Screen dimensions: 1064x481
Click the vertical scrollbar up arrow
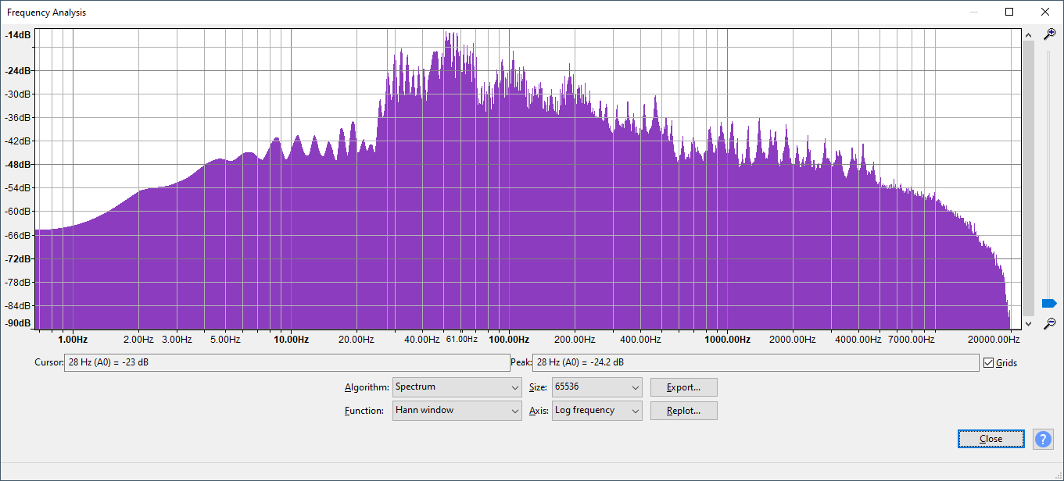1029,34
